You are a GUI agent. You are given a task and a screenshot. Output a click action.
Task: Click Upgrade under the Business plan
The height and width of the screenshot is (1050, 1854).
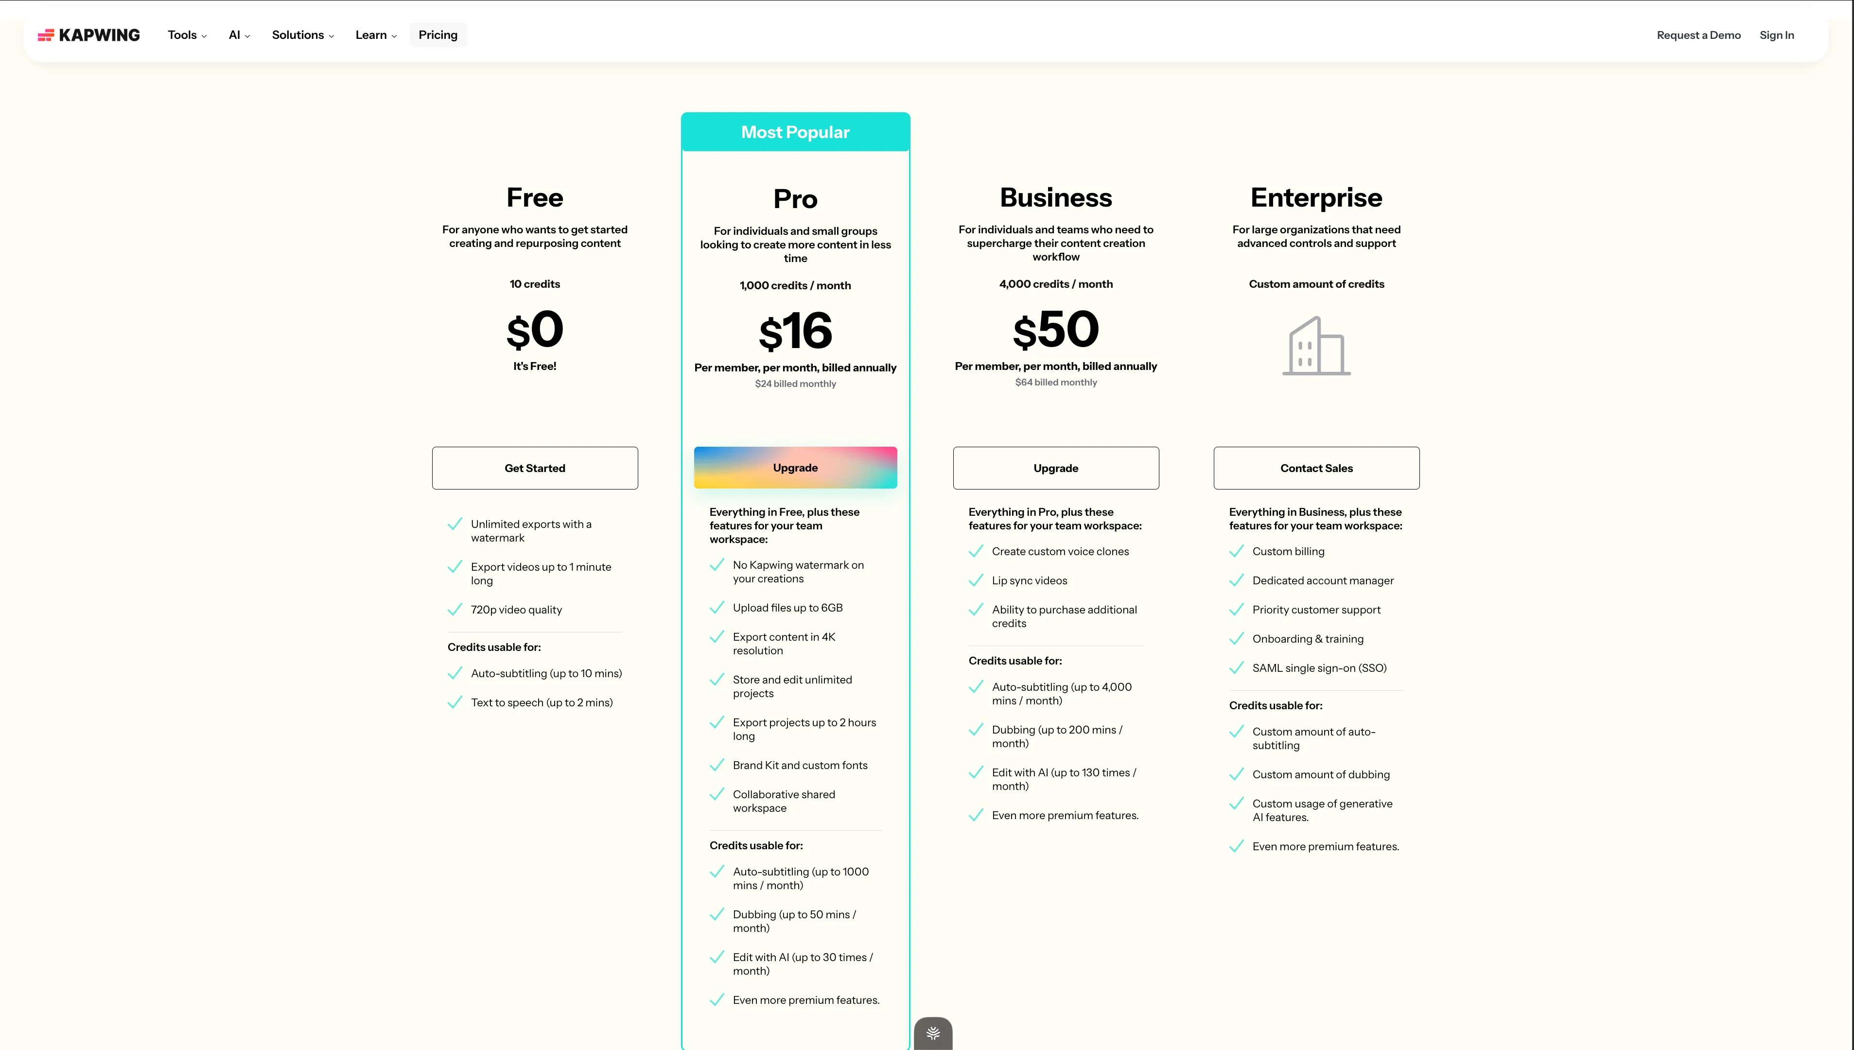tap(1056, 467)
